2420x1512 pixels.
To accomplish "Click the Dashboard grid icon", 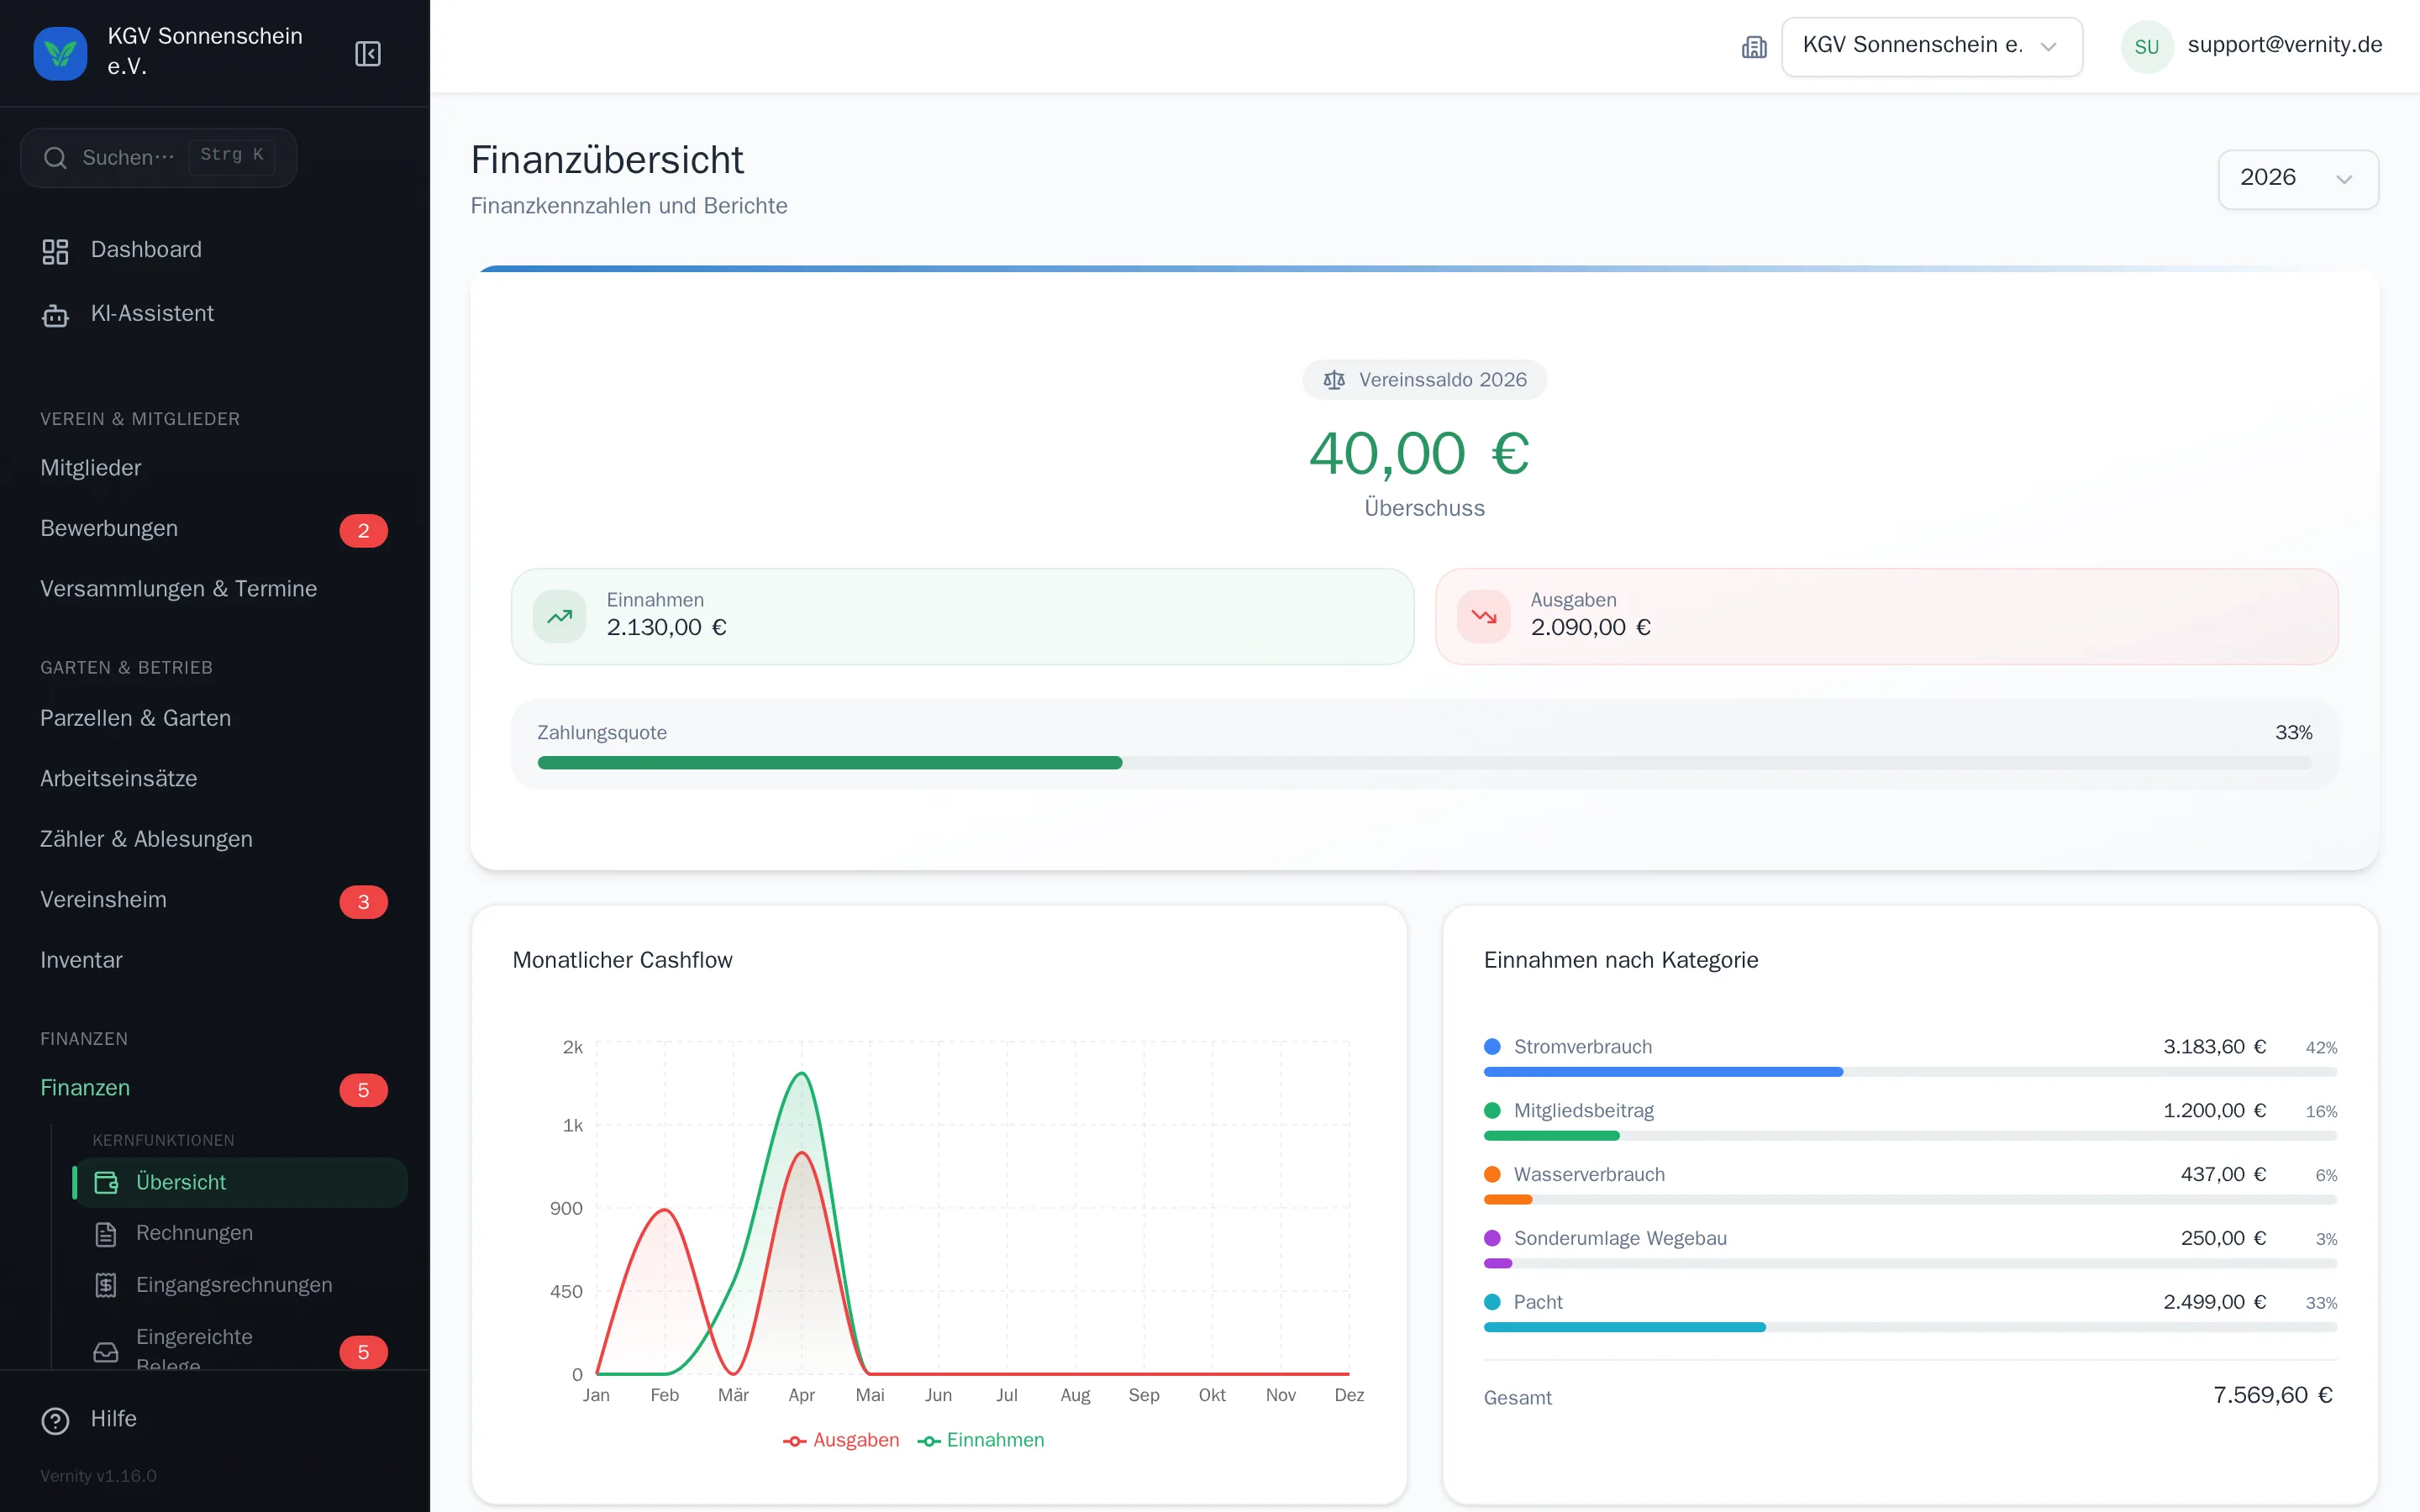I will click(55, 251).
